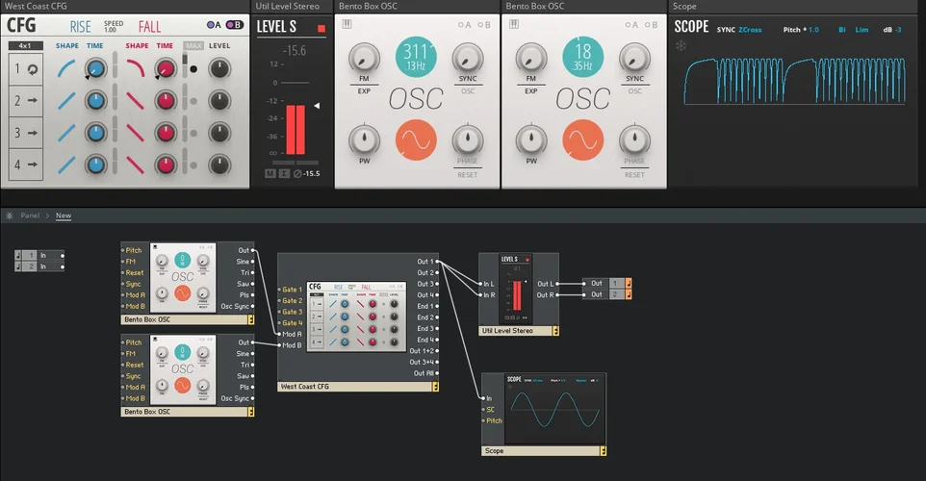926x481 pixels.
Task: Click the sine wave thumbnail in the Scope block
Action: click(x=555, y=410)
